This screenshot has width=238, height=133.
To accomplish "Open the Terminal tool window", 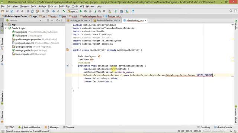I will pyautogui.click(x=69, y=127).
